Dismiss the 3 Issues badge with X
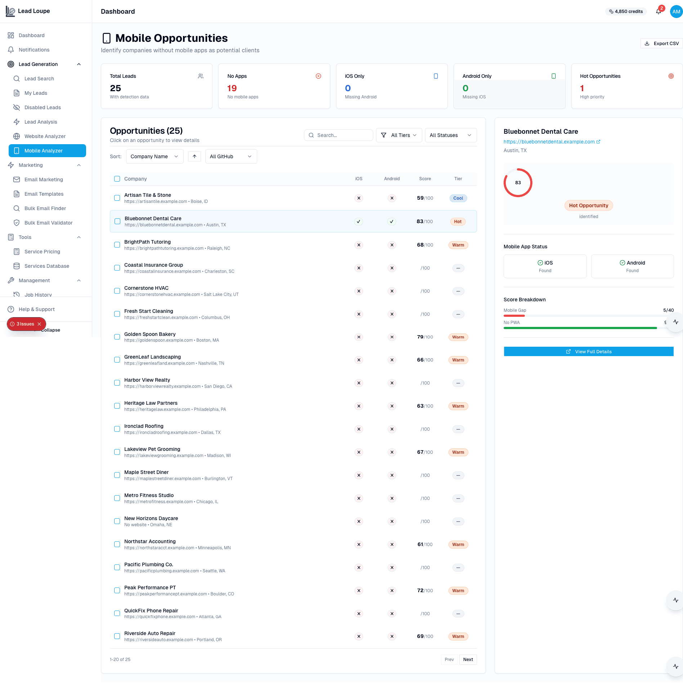The image size is (683, 683). tap(39, 324)
